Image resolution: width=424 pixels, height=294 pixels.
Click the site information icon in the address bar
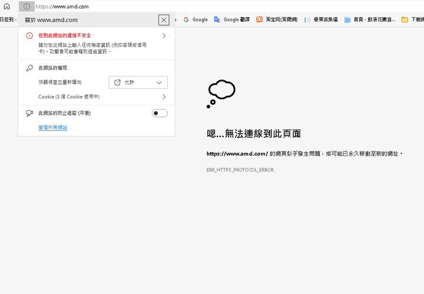[26, 6]
